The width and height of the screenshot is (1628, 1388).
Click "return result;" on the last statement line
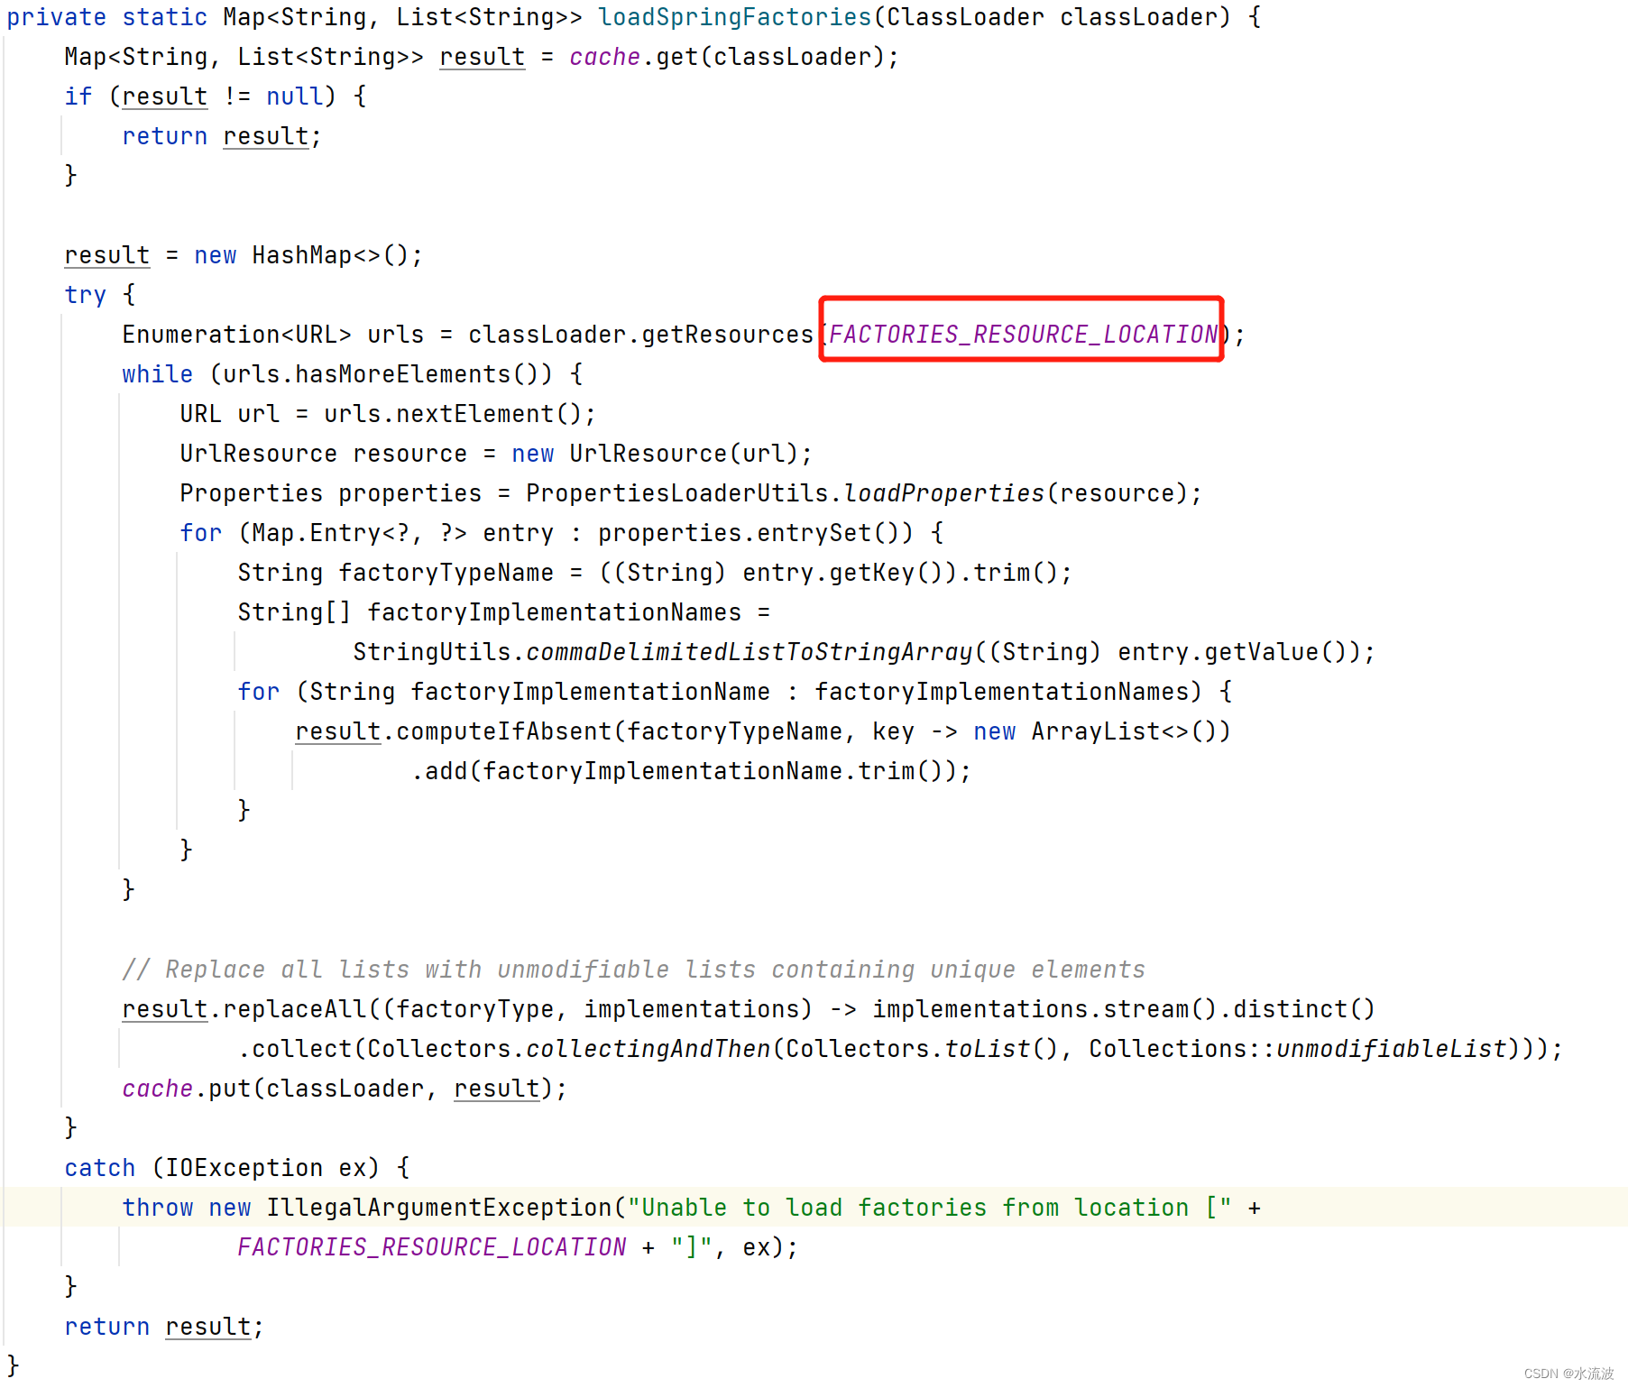[164, 1327]
